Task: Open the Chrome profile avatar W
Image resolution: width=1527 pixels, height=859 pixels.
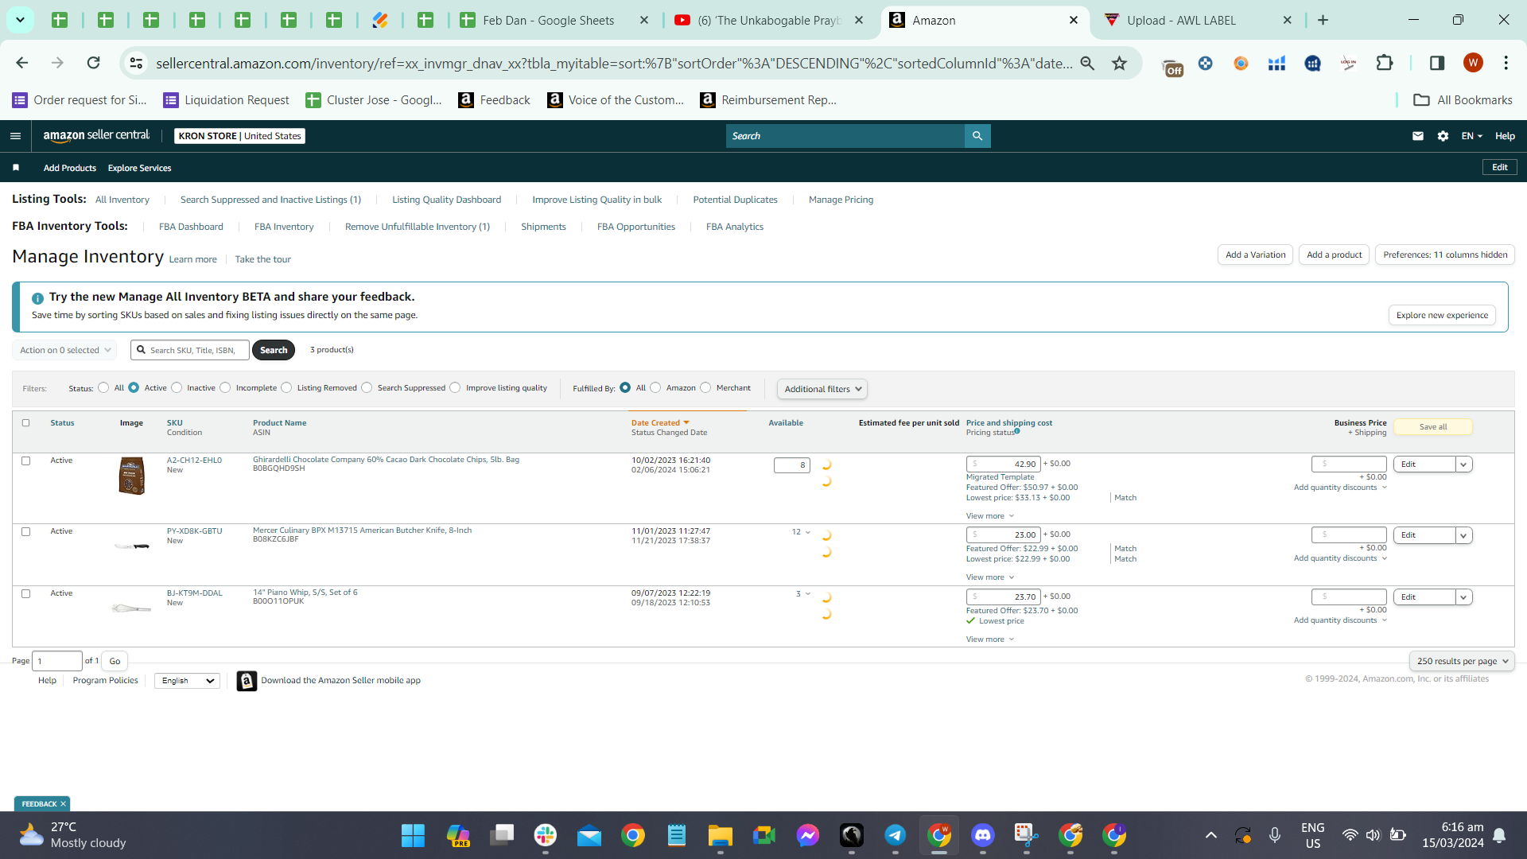Action: [x=1473, y=63]
